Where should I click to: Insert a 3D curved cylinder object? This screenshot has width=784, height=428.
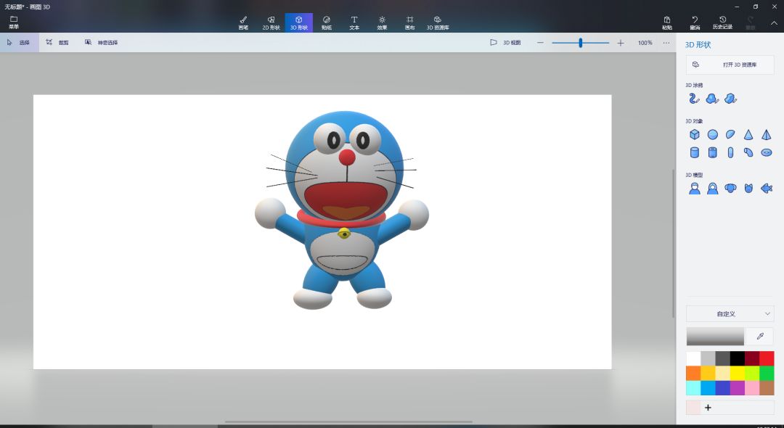(748, 152)
